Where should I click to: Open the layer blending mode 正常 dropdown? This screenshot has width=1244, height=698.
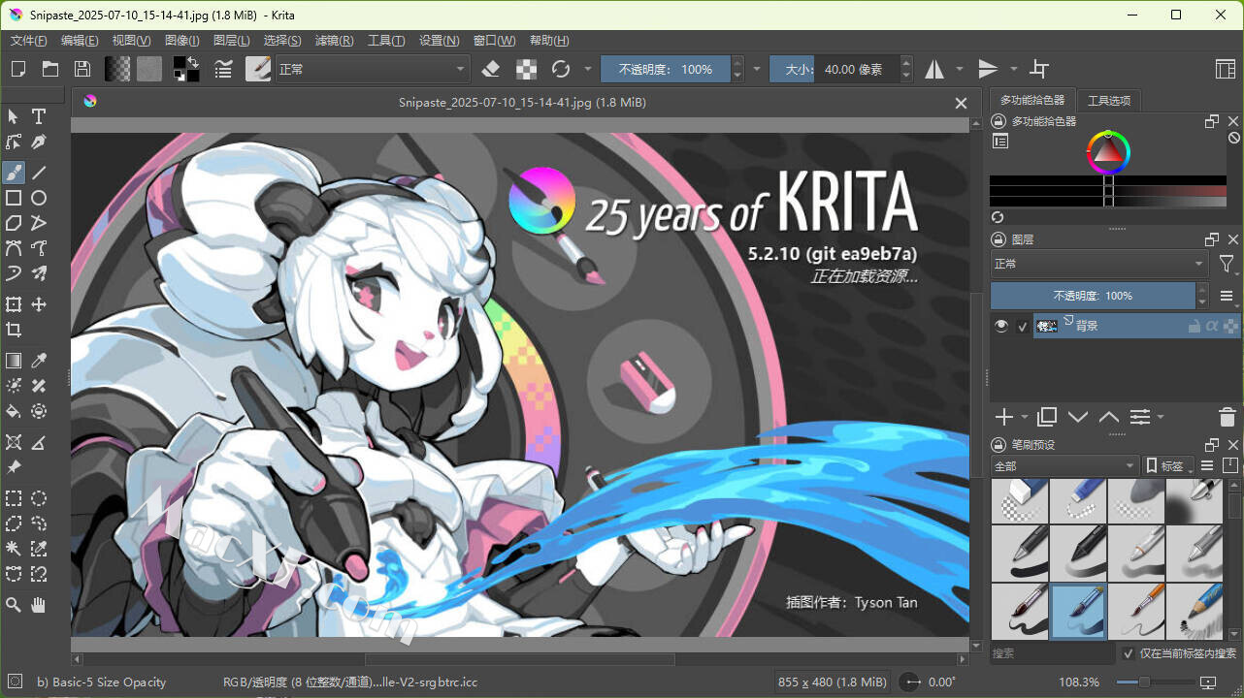click(x=1098, y=264)
